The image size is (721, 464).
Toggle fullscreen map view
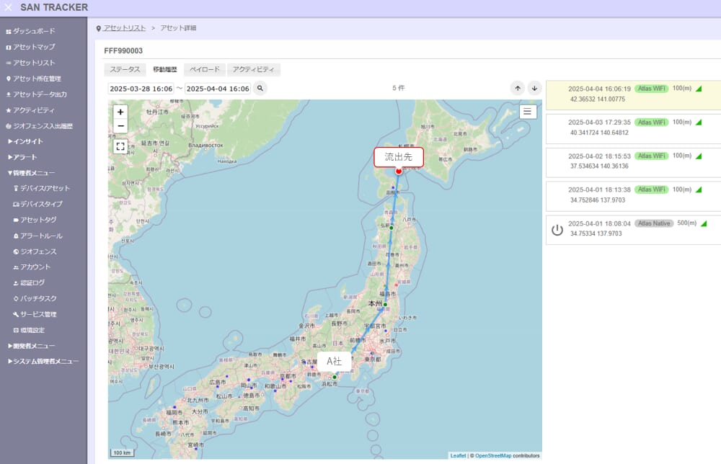120,146
